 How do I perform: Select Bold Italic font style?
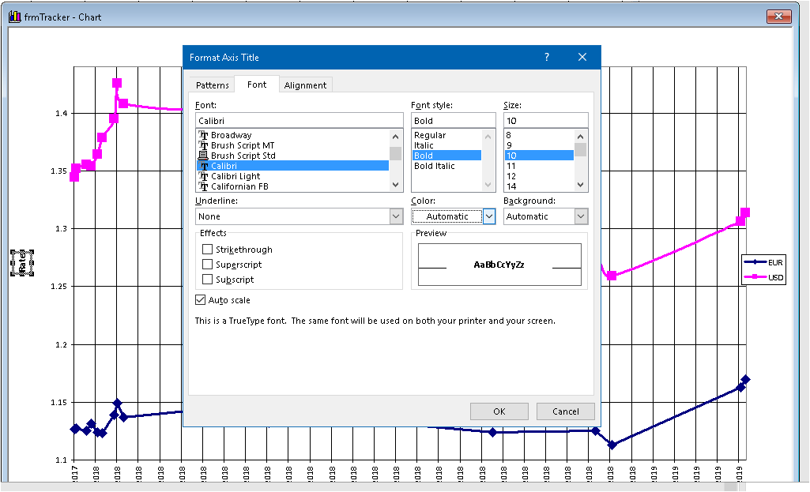pyautogui.click(x=434, y=166)
